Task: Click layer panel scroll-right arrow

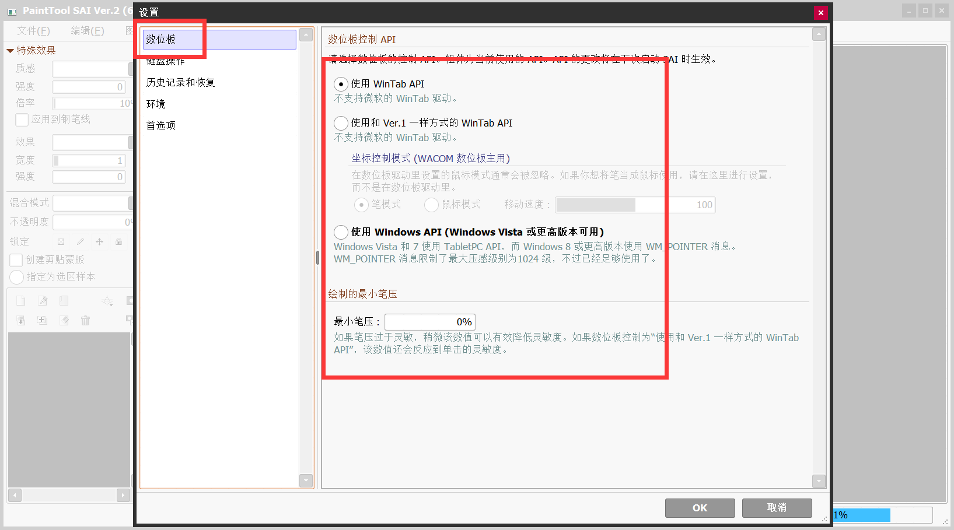Action: point(123,496)
